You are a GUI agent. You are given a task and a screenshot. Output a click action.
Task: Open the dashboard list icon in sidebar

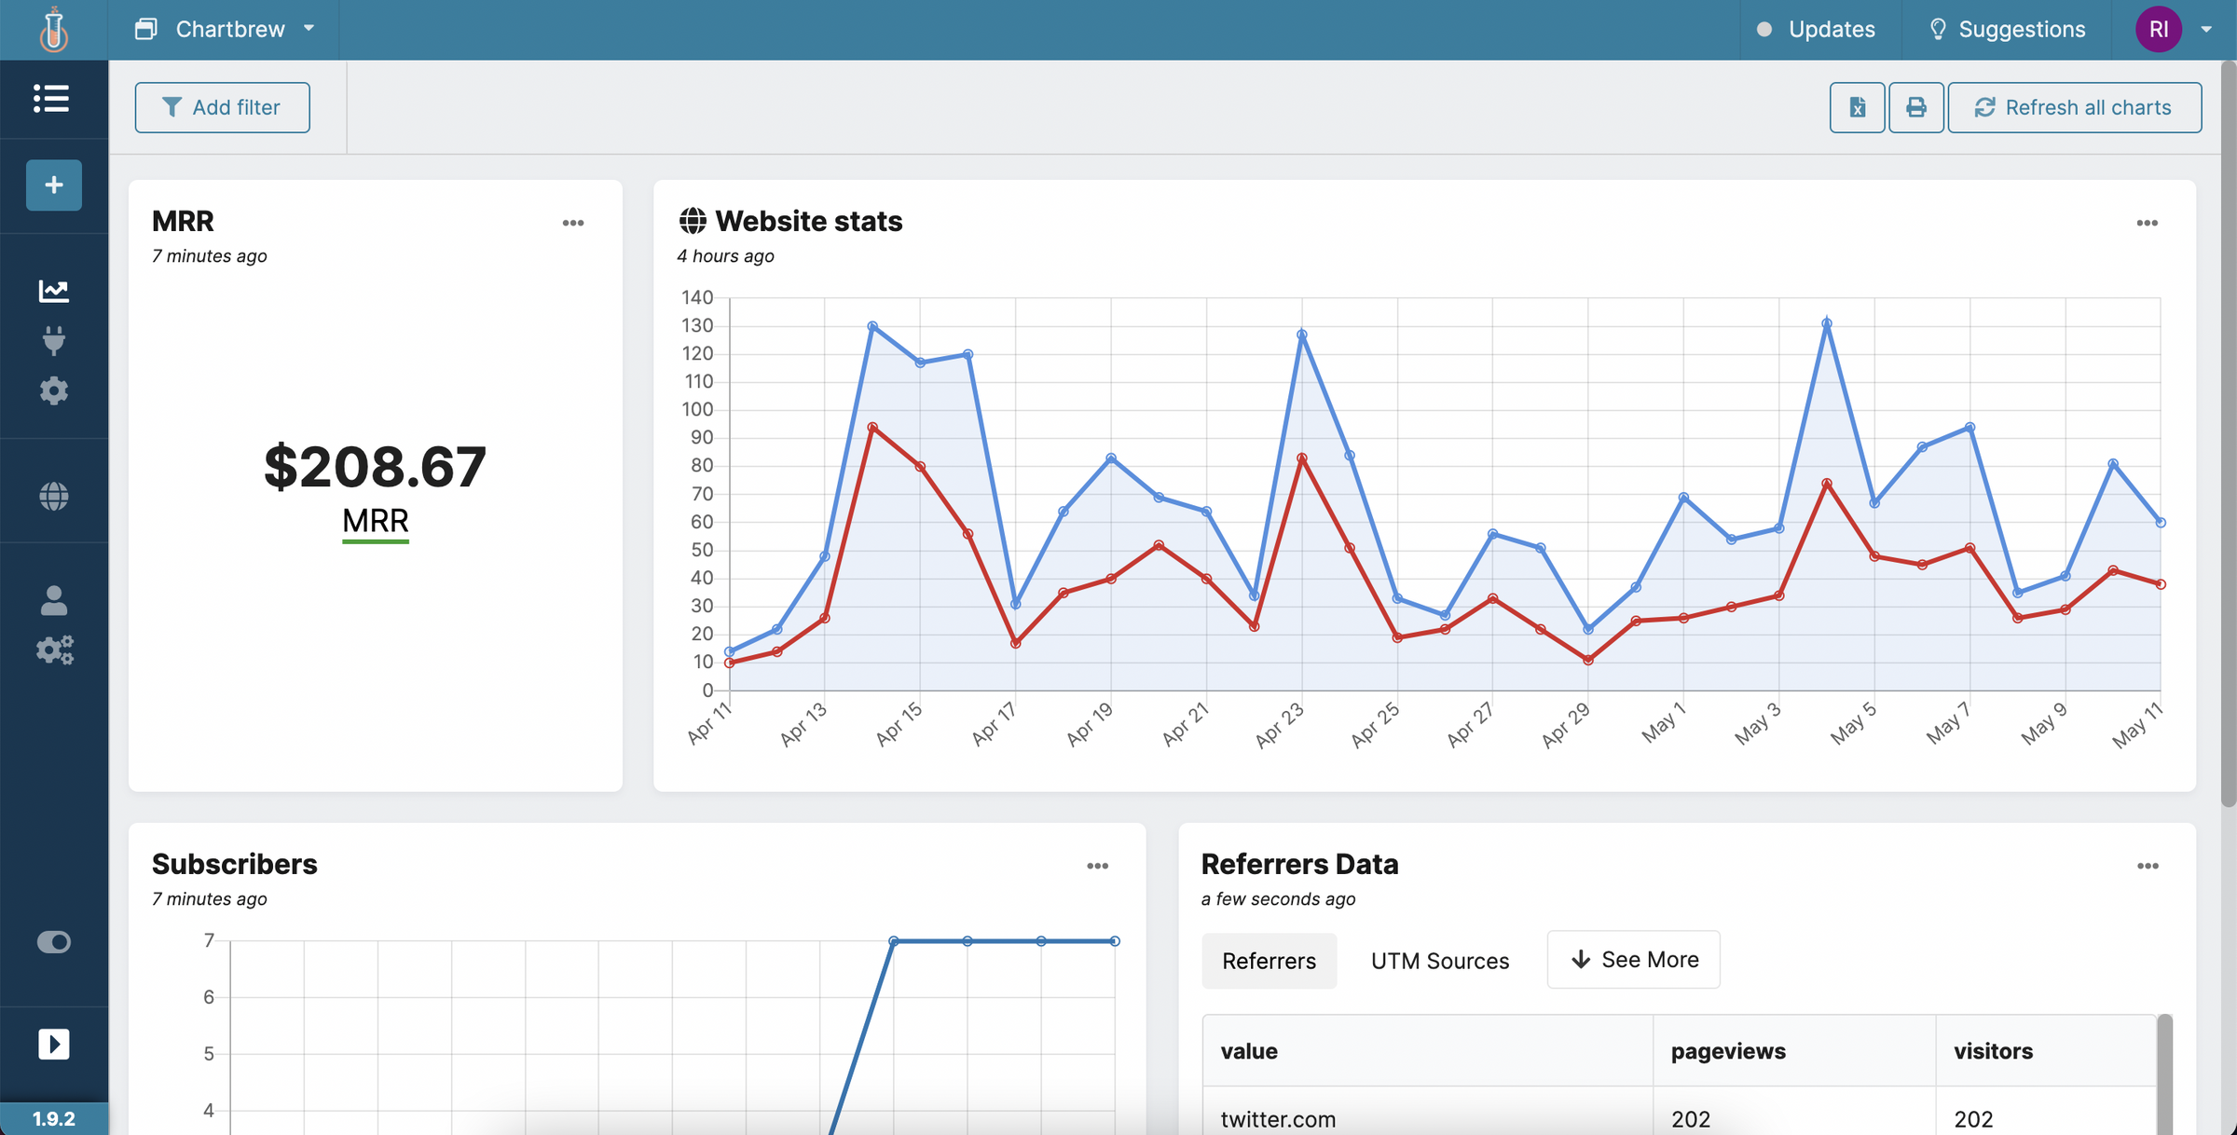click(51, 99)
